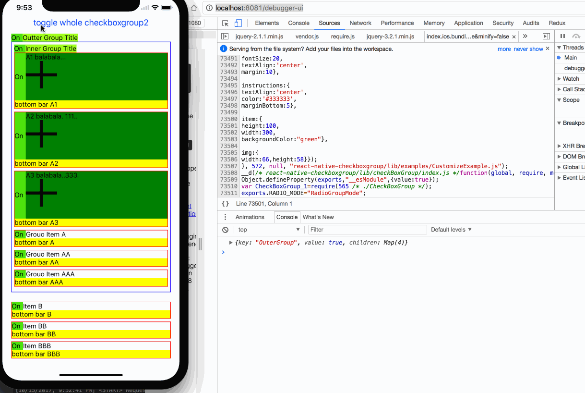Image resolution: width=585 pixels, height=393 pixels.
Task: Toggle the Item BB checkbox
Action: pos(17,326)
